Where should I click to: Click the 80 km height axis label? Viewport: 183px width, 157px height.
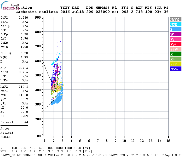(x=39, y=136)
